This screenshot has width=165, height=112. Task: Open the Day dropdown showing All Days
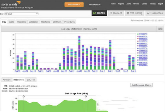coord(21,14)
